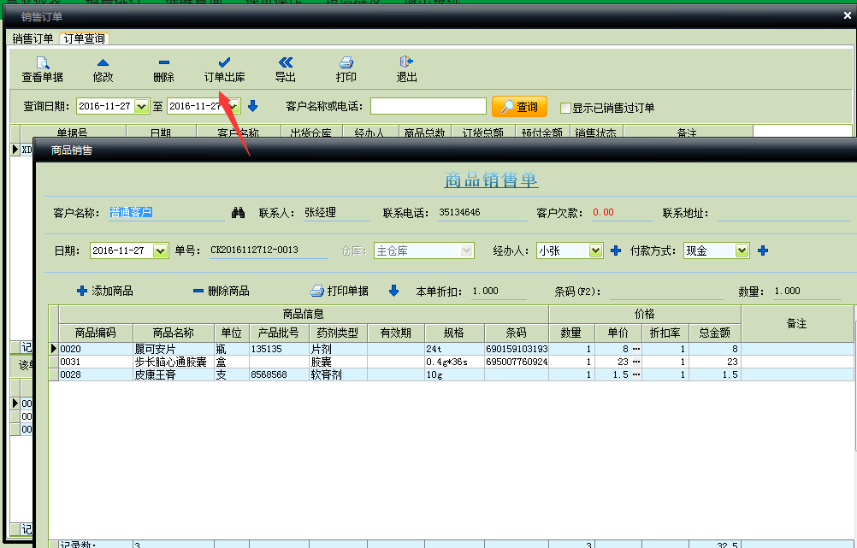The width and height of the screenshot is (857, 548).
Task: Click the 删除 delete minus icon
Action: point(164,62)
